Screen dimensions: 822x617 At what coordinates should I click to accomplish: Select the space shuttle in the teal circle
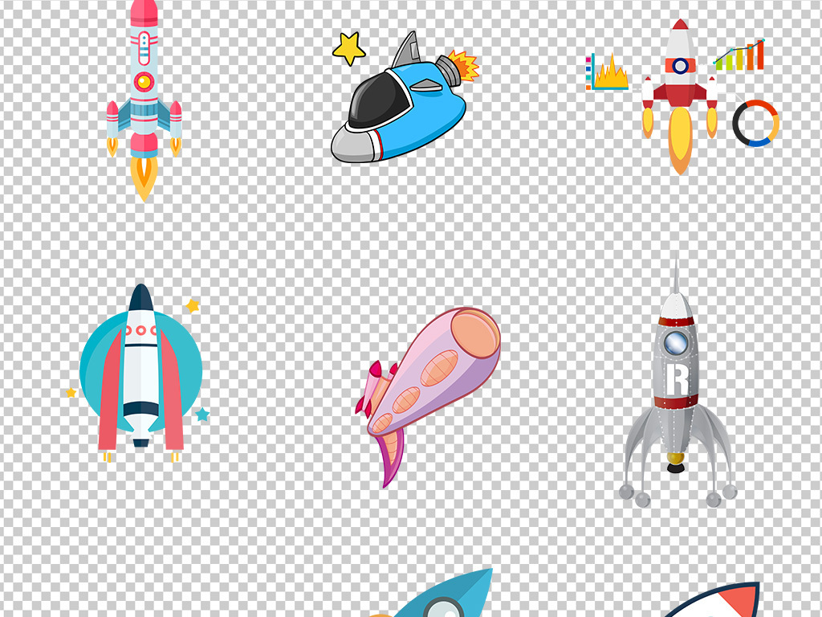coord(141,370)
